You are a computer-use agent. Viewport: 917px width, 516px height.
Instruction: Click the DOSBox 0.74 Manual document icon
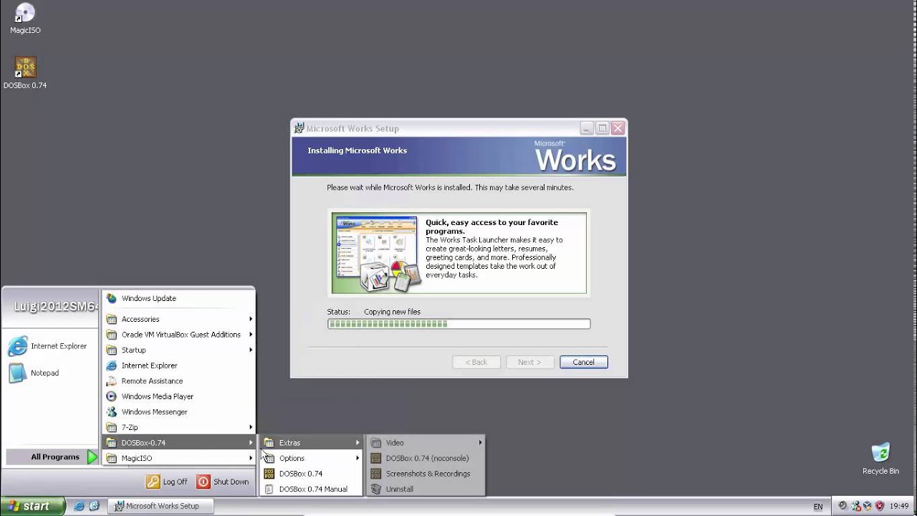[269, 489]
